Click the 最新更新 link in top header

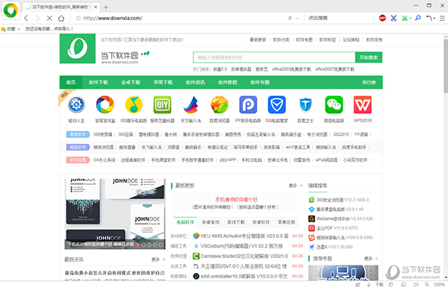click(x=258, y=40)
